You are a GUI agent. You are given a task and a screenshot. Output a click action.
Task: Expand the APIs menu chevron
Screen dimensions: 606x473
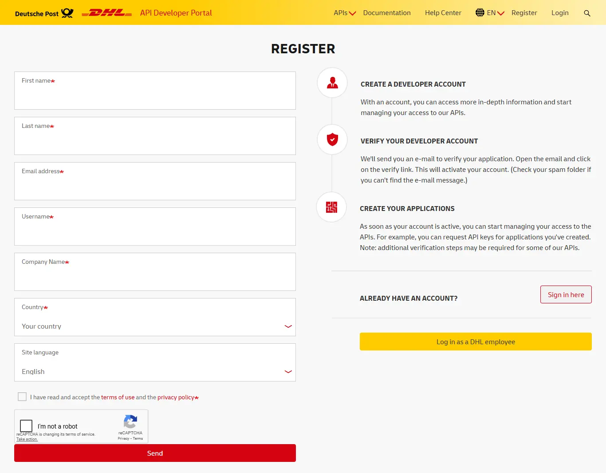pyautogui.click(x=353, y=13)
